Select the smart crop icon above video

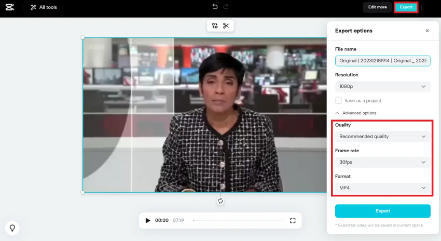click(x=215, y=26)
